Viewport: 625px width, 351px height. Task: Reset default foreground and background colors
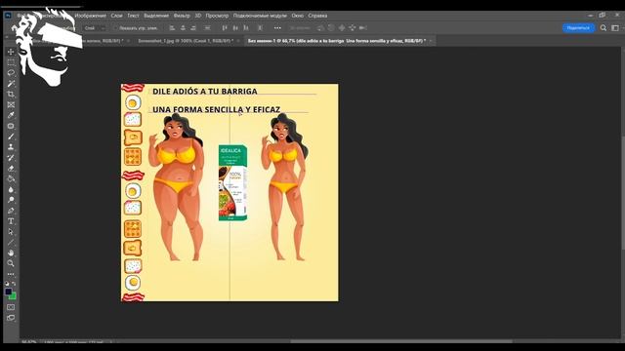(7, 284)
